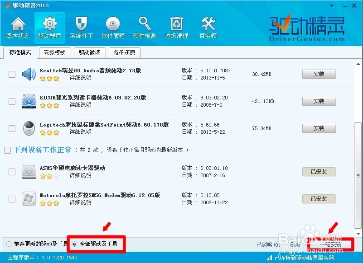This screenshot has width=363, height=263.
Task: Click the 30.42MB size value
Action: (261, 74)
